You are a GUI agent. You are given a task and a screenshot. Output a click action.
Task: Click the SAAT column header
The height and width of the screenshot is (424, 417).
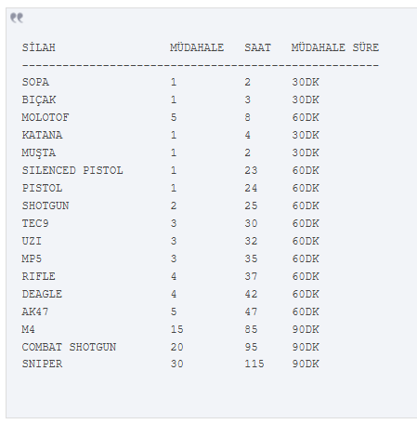(x=257, y=47)
